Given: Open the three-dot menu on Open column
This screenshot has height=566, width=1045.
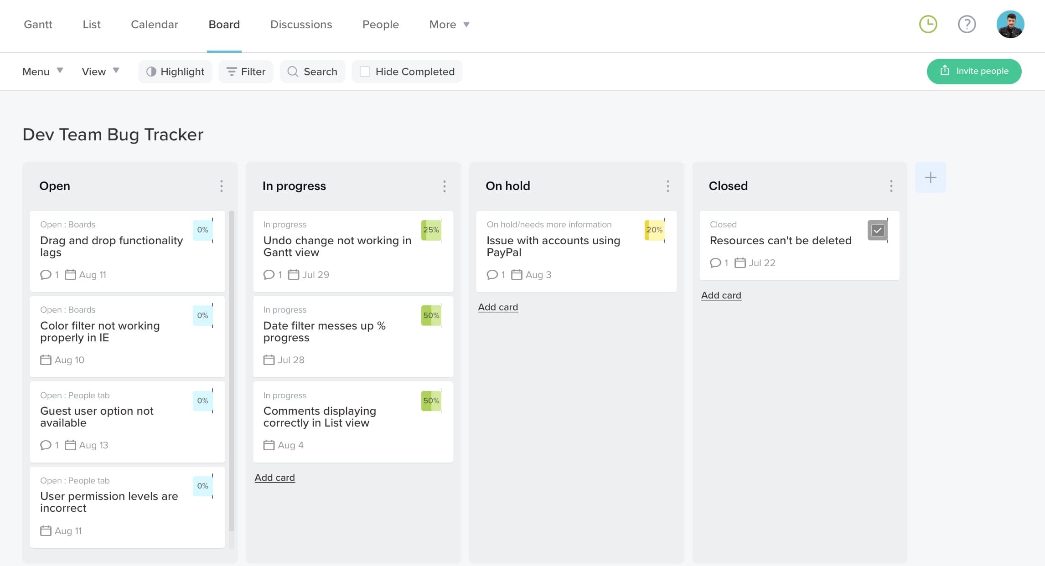Looking at the screenshot, I should tap(221, 186).
